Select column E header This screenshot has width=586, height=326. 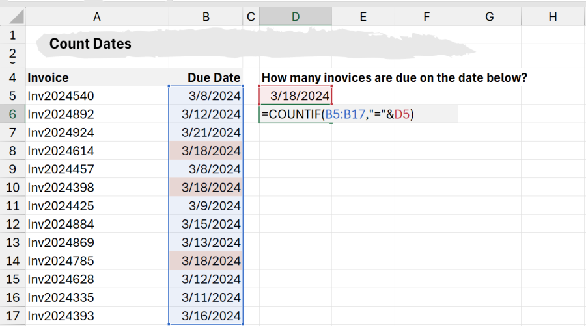coord(363,17)
